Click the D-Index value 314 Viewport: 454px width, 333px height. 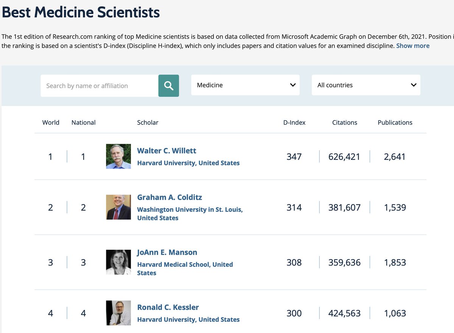(x=294, y=208)
